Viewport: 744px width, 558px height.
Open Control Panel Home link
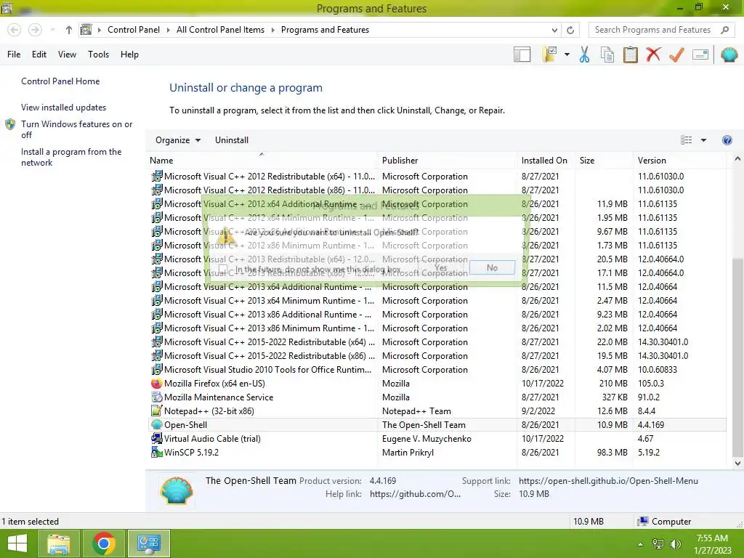pos(60,81)
